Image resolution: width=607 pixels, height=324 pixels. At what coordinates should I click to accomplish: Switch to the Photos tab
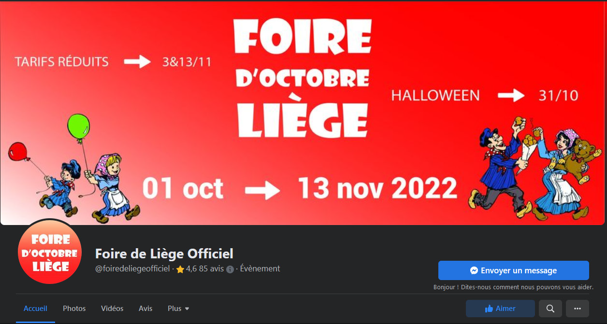point(74,309)
